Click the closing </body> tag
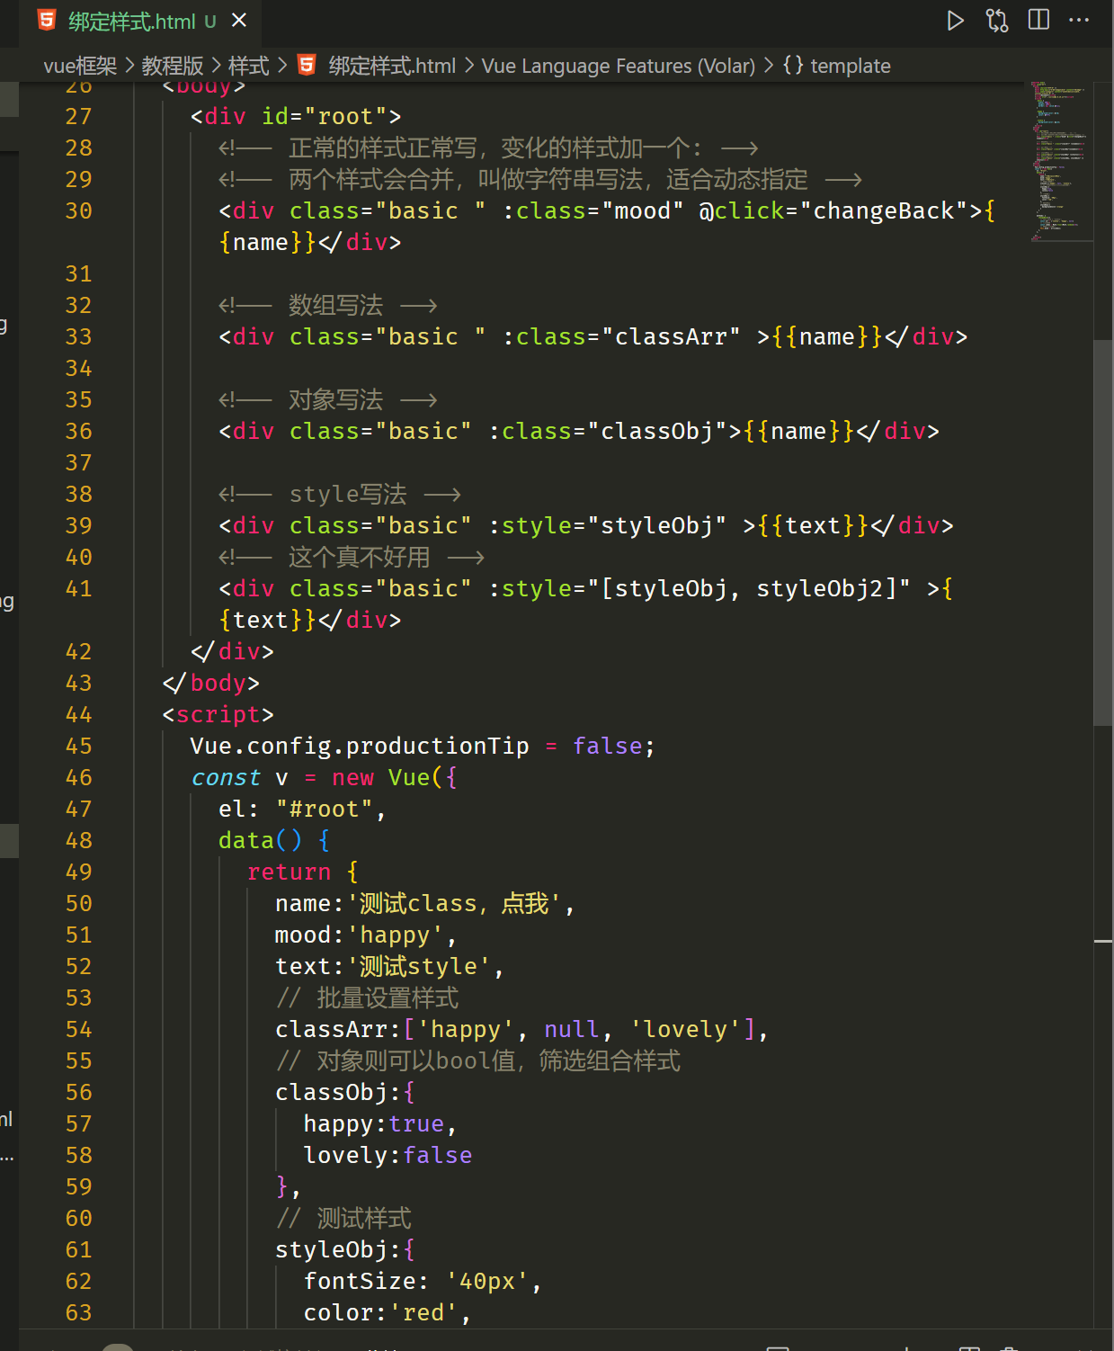The image size is (1114, 1351). pyautogui.click(x=211, y=683)
